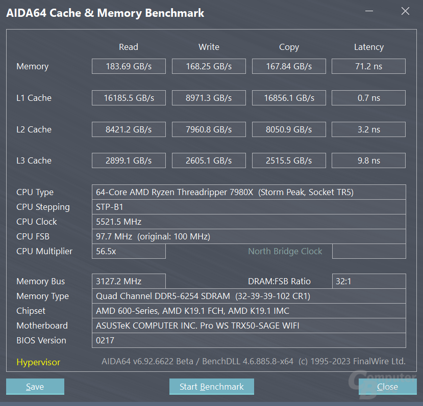423x406 pixels.
Task: Click CPU Stepping value STP-B1
Action: 248,207
